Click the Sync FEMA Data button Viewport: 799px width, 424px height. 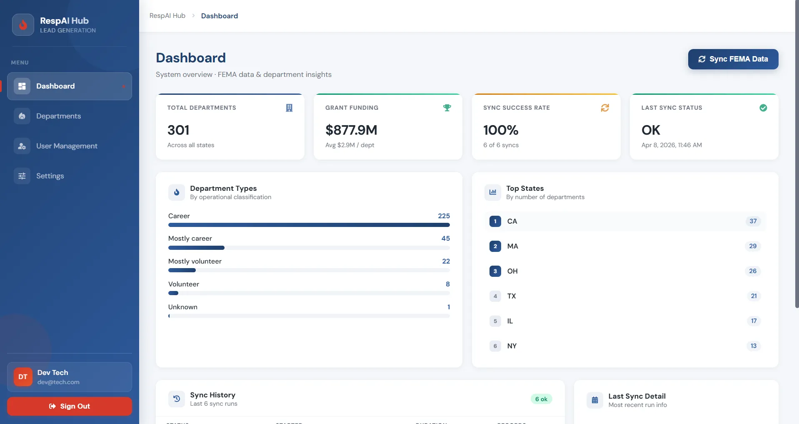tap(733, 59)
